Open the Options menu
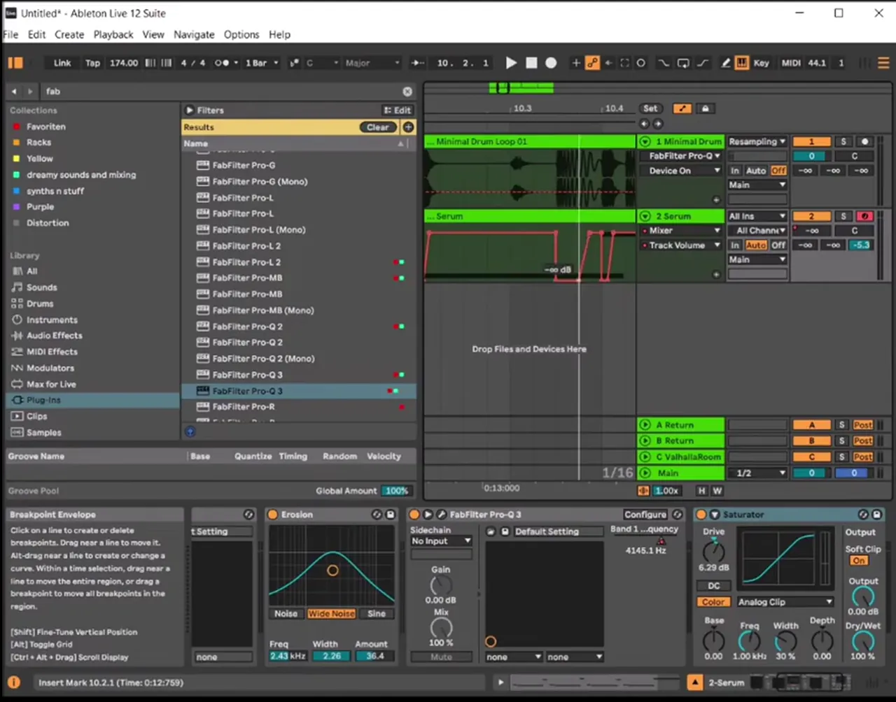 click(241, 34)
